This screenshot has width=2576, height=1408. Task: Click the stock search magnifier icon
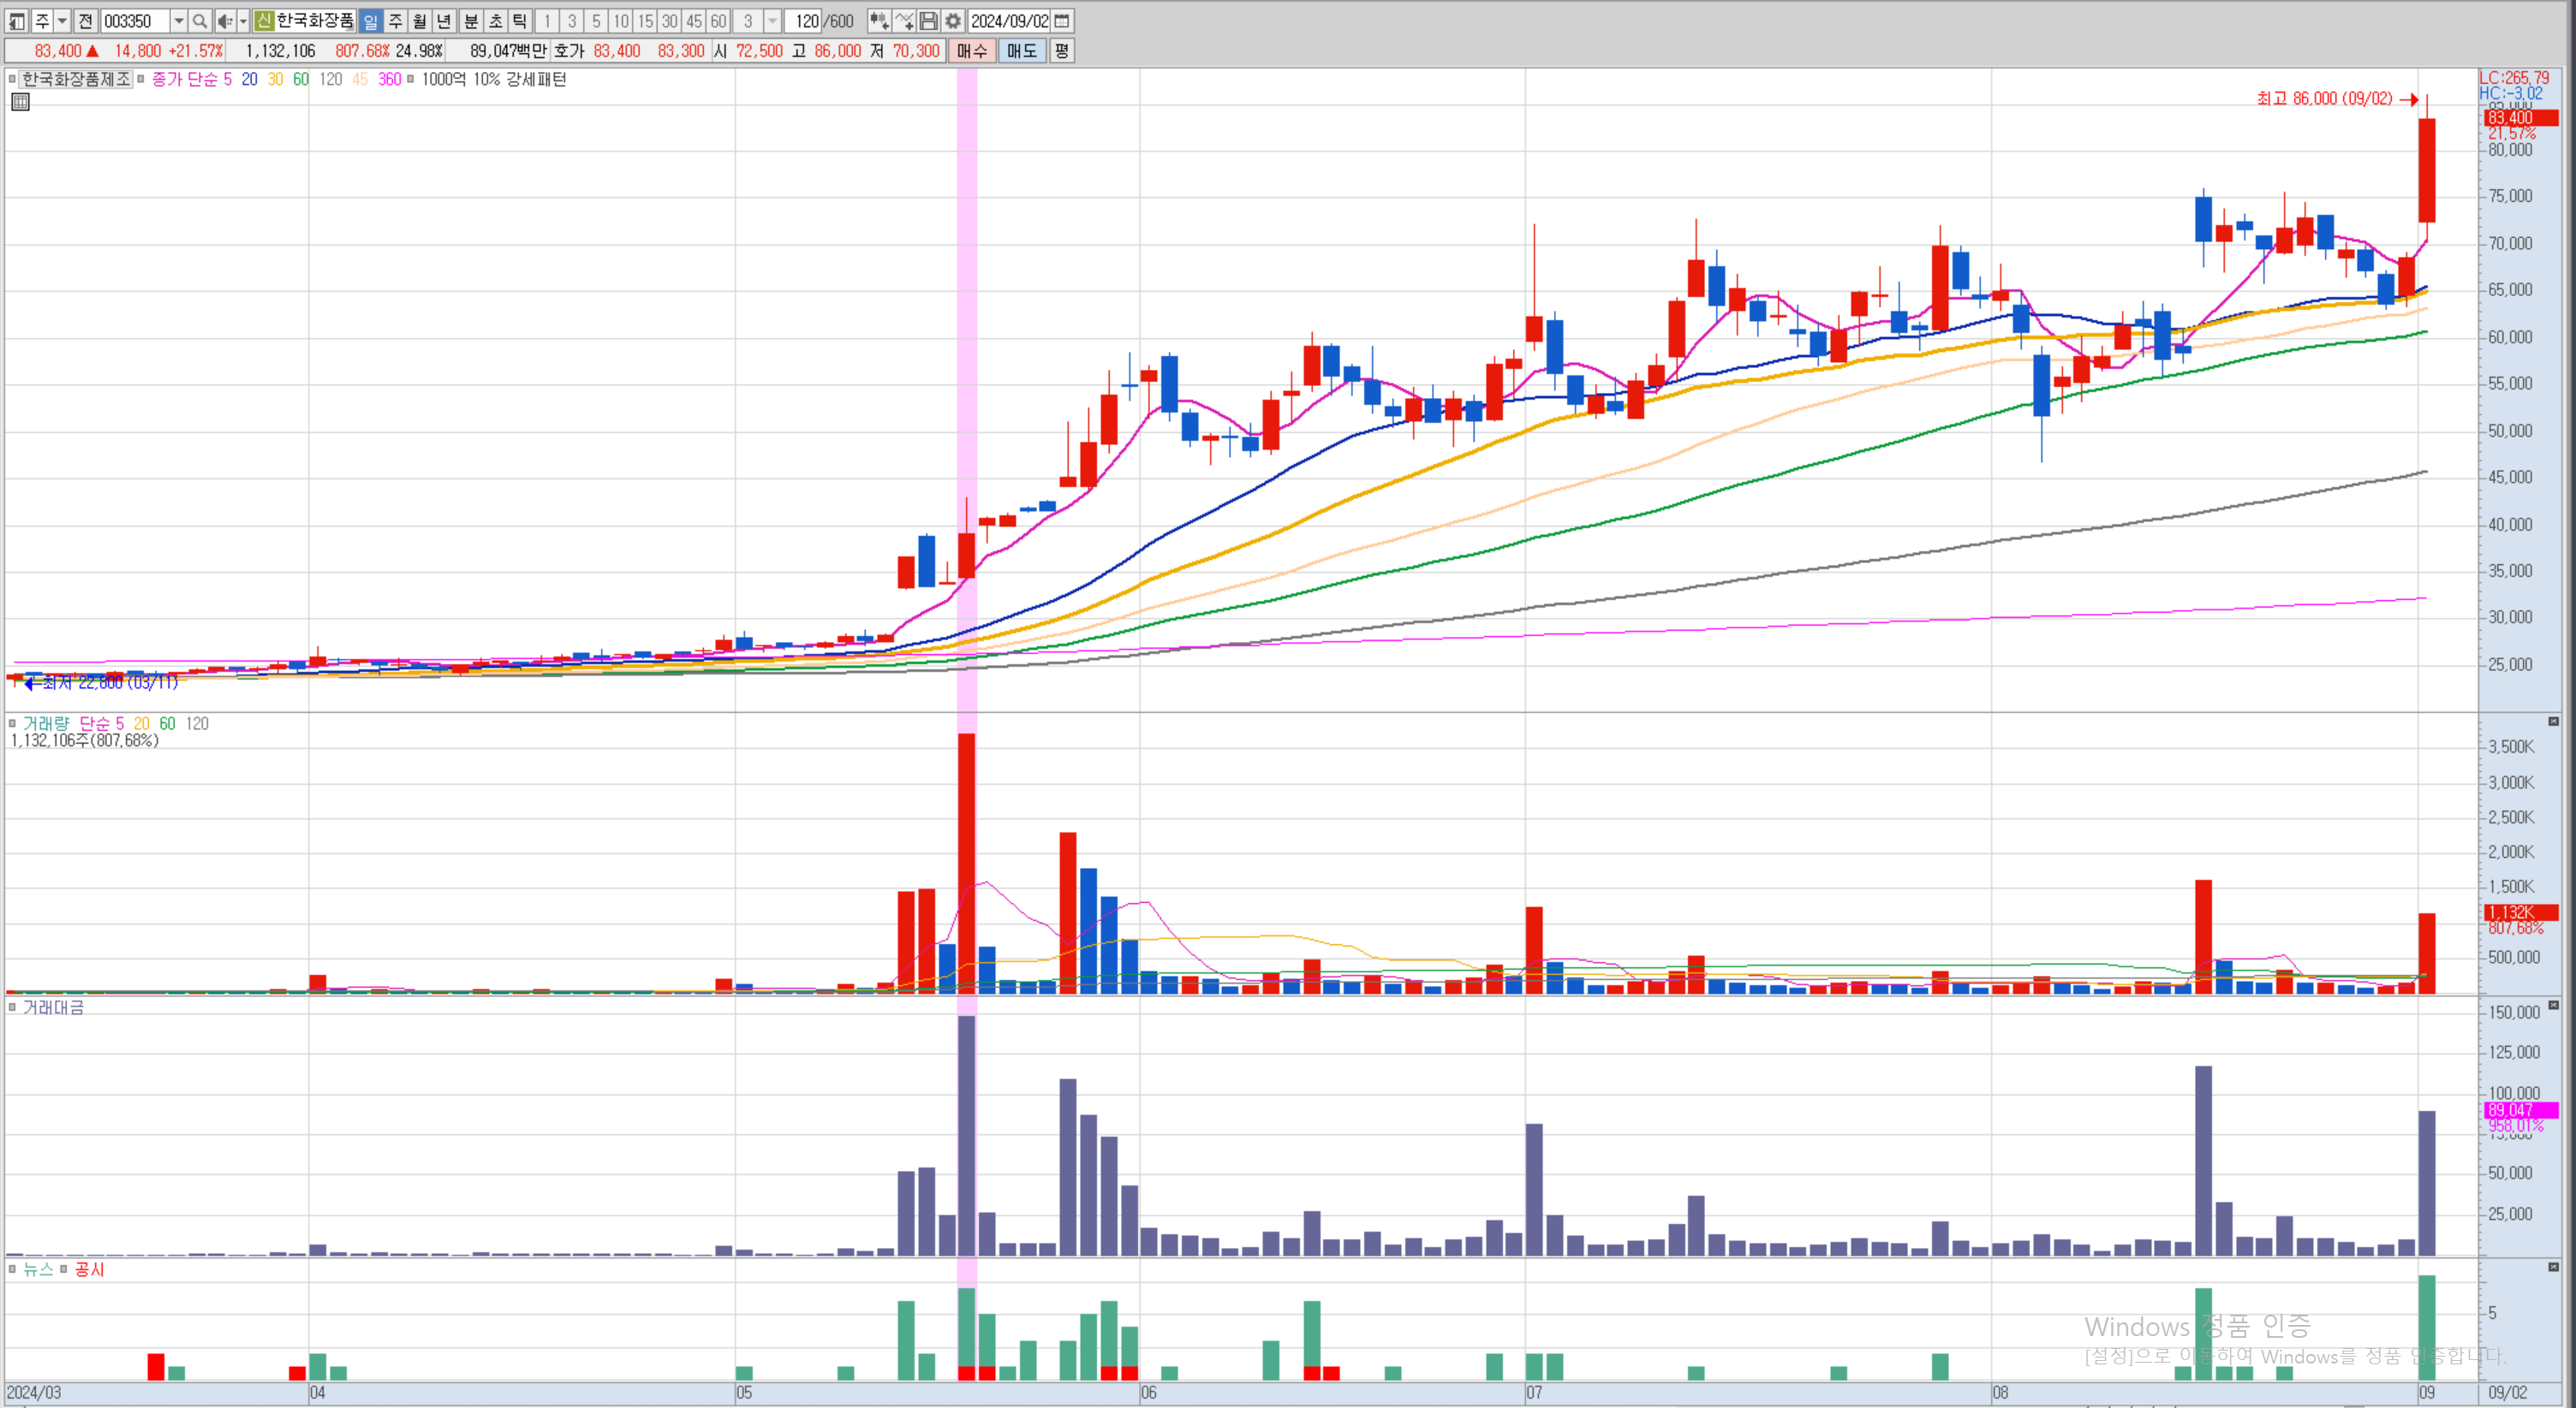pyautogui.click(x=199, y=21)
